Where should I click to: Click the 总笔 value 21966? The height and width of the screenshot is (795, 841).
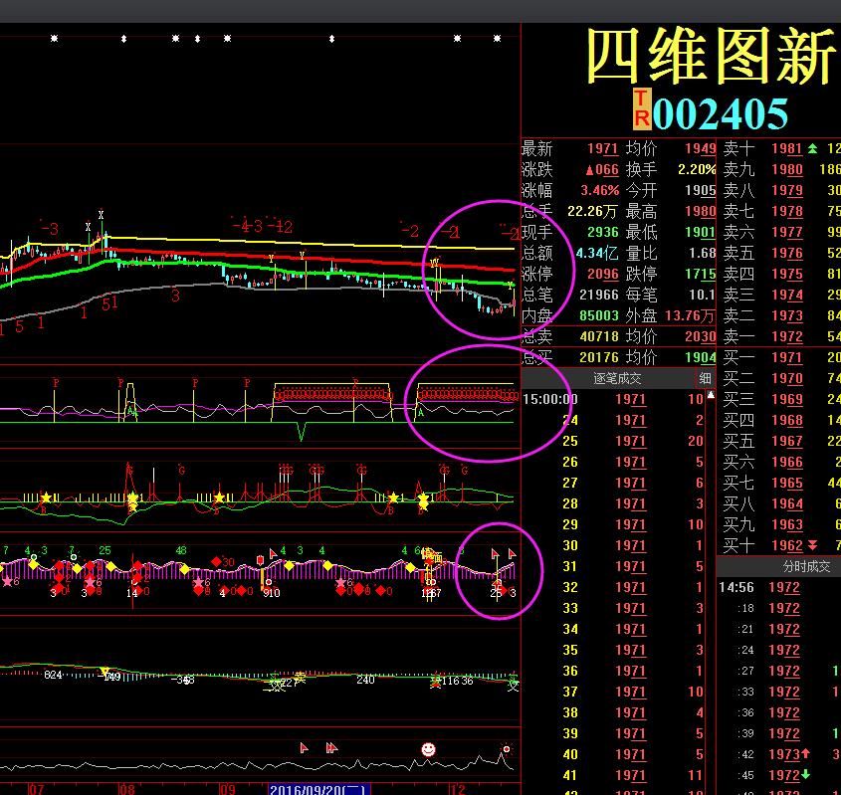[x=599, y=295]
